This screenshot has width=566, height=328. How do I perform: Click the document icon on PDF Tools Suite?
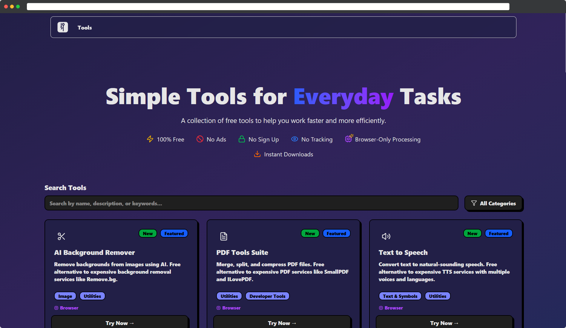pos(223,236)
